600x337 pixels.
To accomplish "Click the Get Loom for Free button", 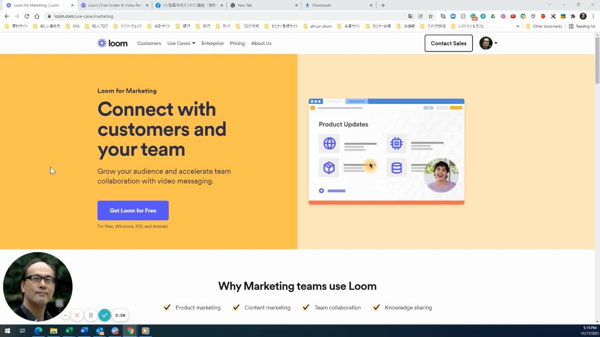I will [x=133, y=211].
